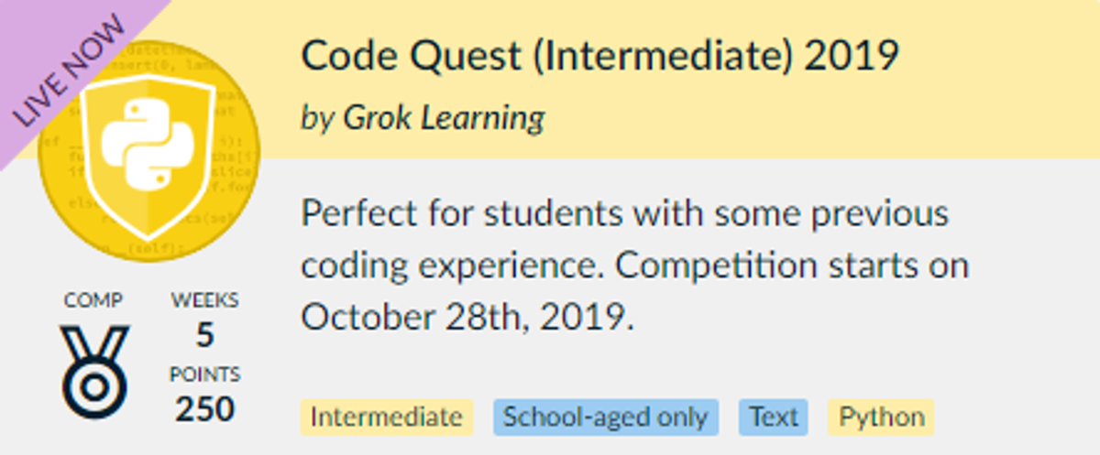The height and width of the screenshot is (455, 1100).
Task: Click the October 28th, 2019 start date
Action: click(465, 317)
